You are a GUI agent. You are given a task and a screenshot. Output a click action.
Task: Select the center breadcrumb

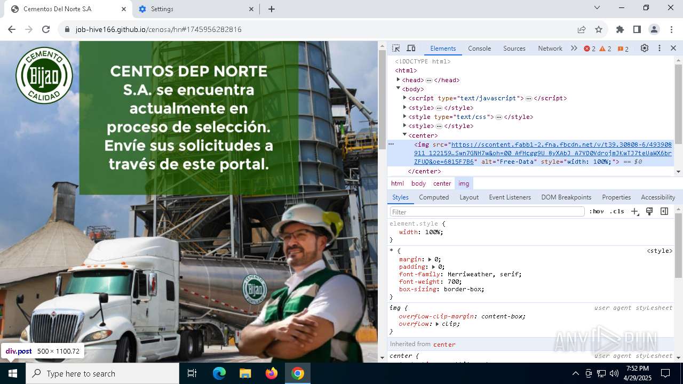point(442,183)
